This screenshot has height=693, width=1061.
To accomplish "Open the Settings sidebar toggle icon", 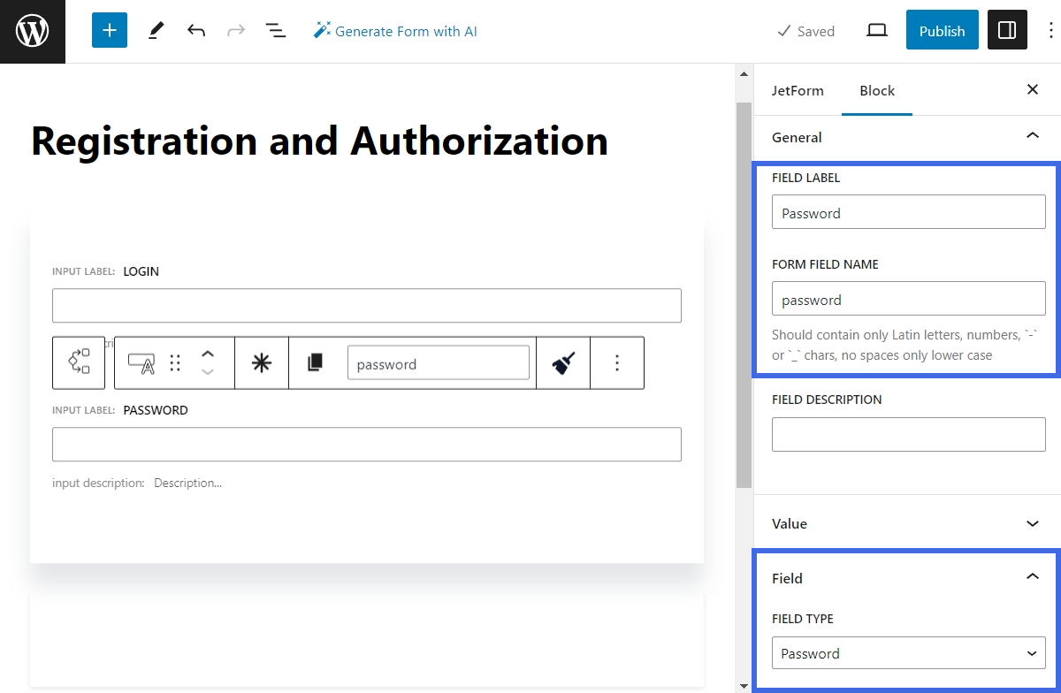I will [x=1007, y=29].
